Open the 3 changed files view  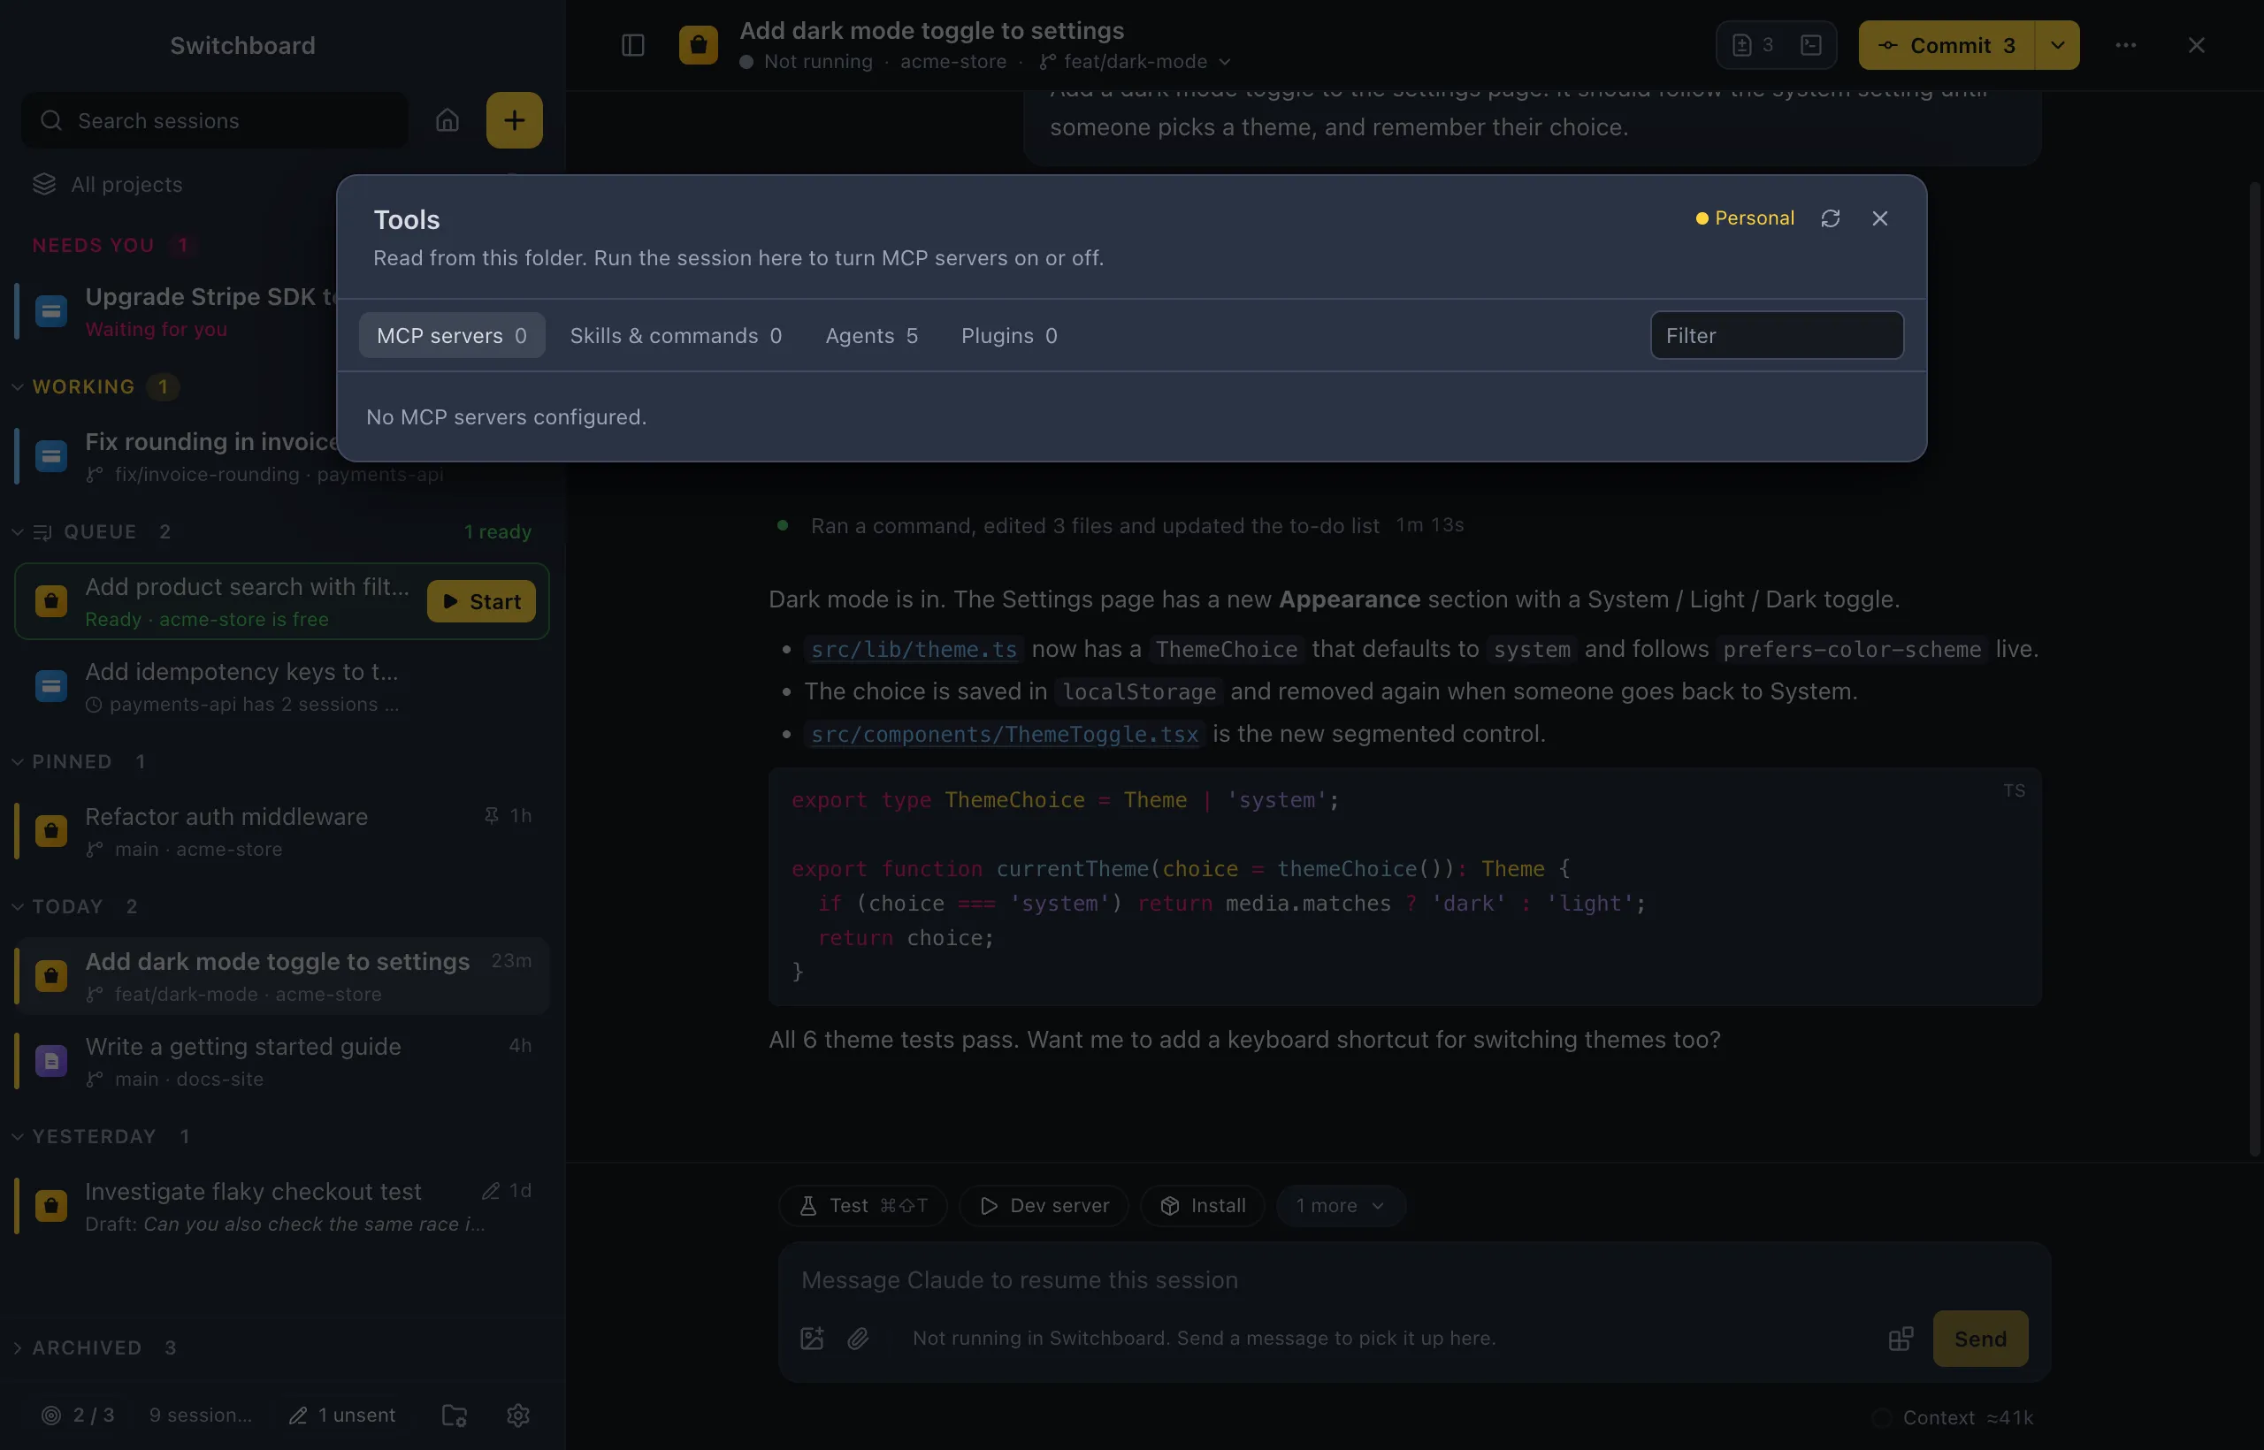tap(1753, 45)
